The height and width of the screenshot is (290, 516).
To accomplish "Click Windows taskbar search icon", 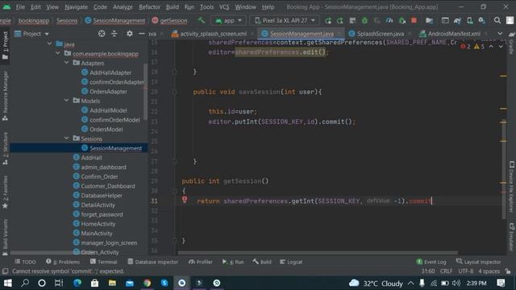I will [25, 283].
